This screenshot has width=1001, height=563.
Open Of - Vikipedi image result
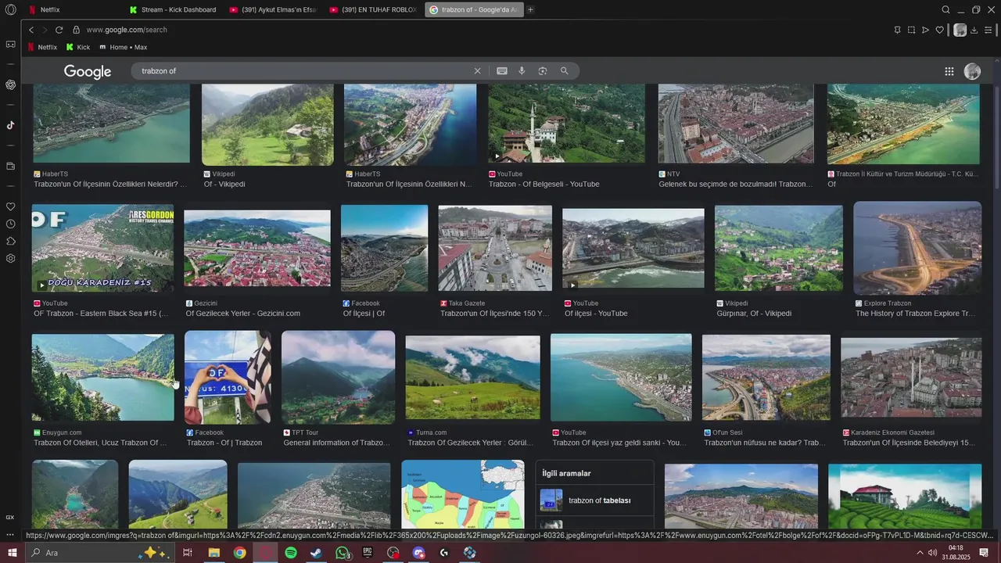pos(267,124)
